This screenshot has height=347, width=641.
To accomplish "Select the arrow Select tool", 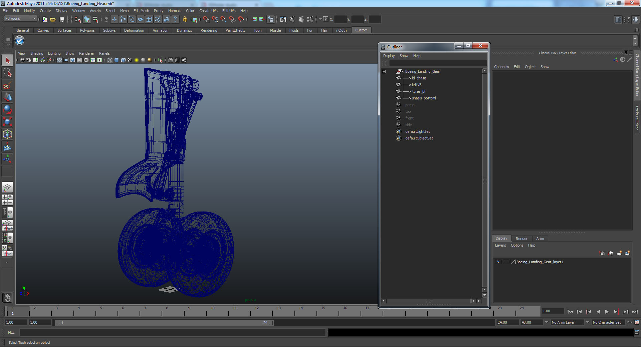I will (7, 60).
